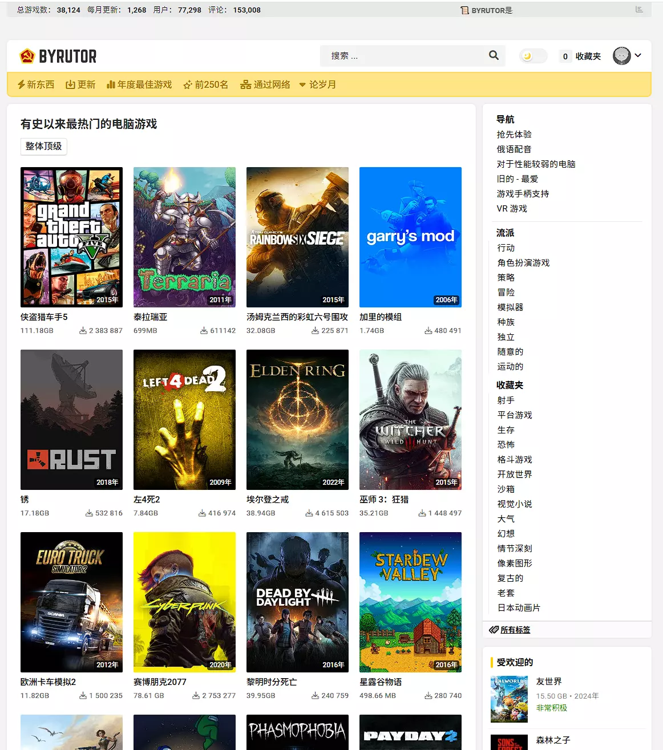Viewport: 663px width, 750px height.
Task: Click the lightning 新东西 menu item
Action: (35, 84)
